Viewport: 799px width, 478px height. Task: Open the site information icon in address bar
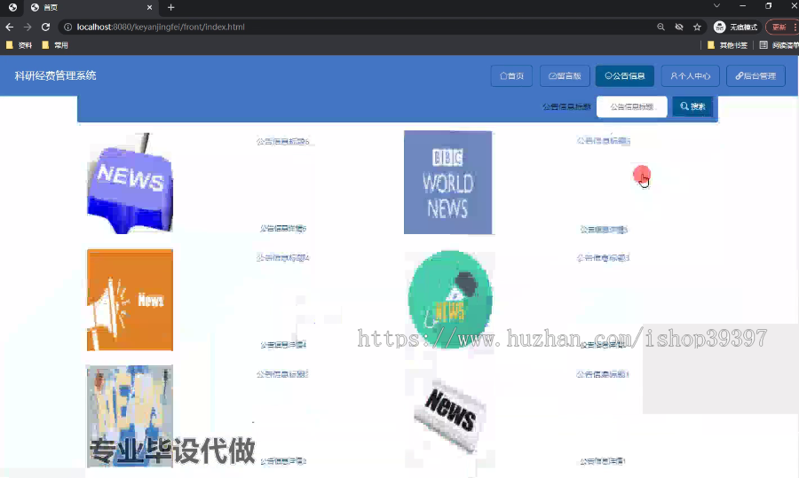(x=67, y=27)
